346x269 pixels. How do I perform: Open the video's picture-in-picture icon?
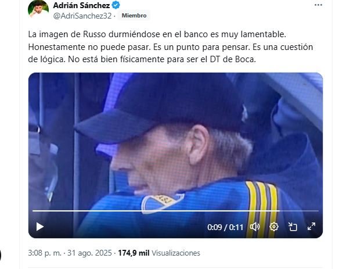293,227
